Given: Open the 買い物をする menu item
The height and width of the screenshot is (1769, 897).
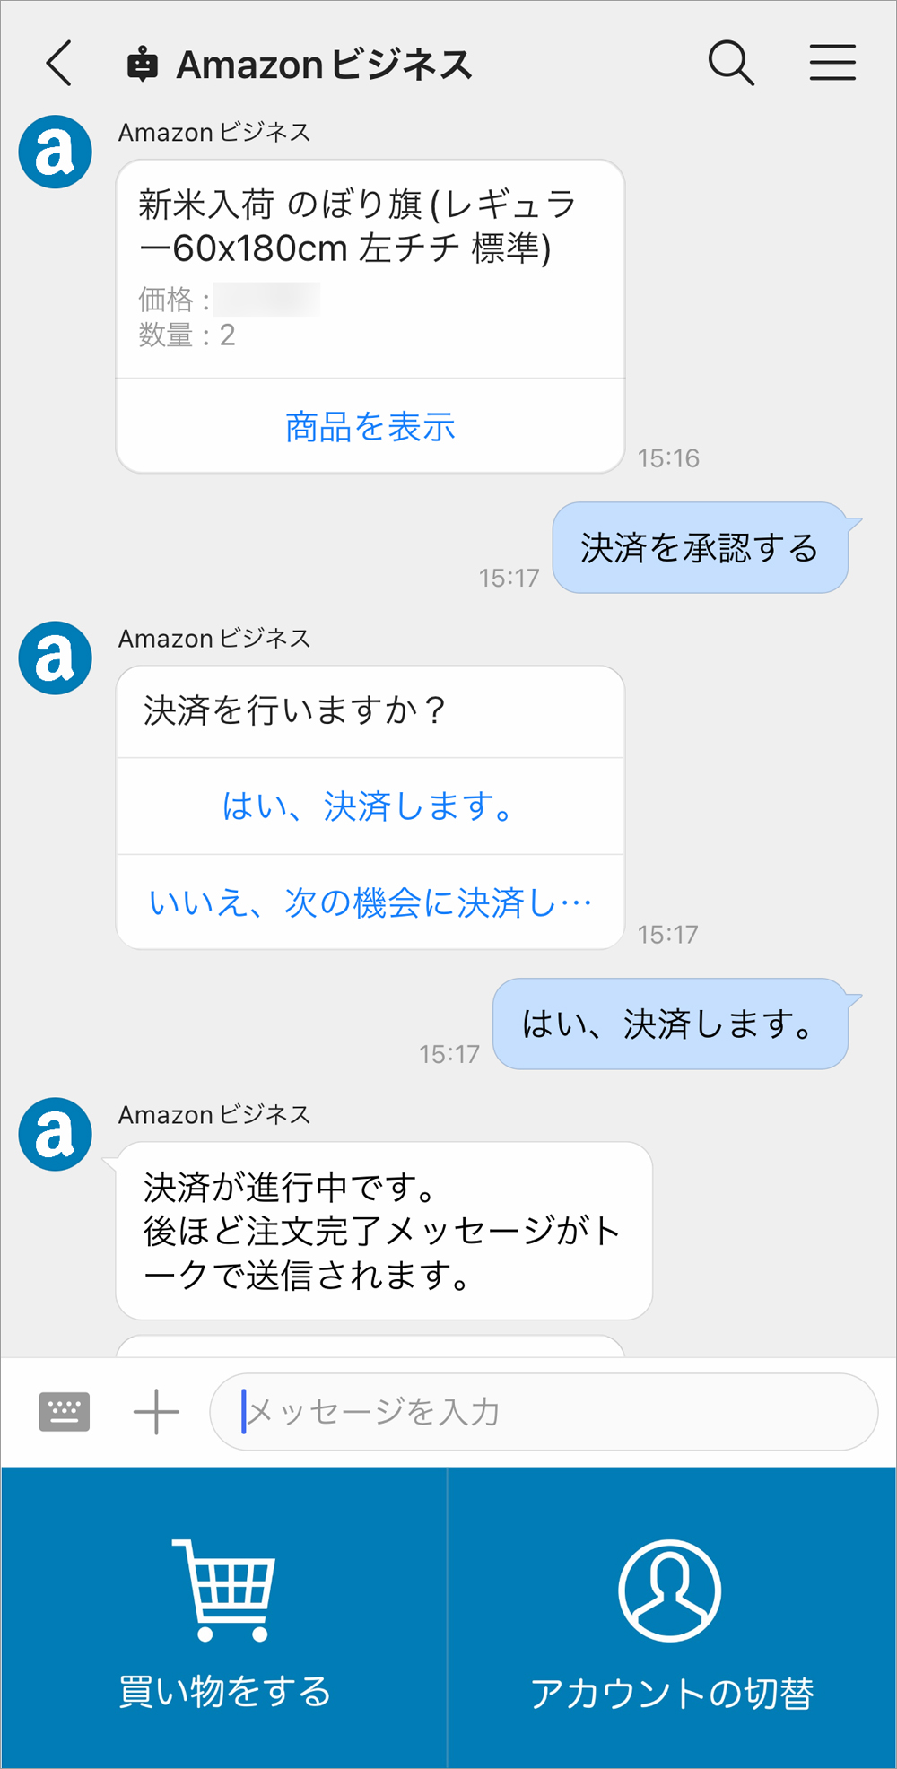Looking at the screenshot, I should [x=224, y=1691].
